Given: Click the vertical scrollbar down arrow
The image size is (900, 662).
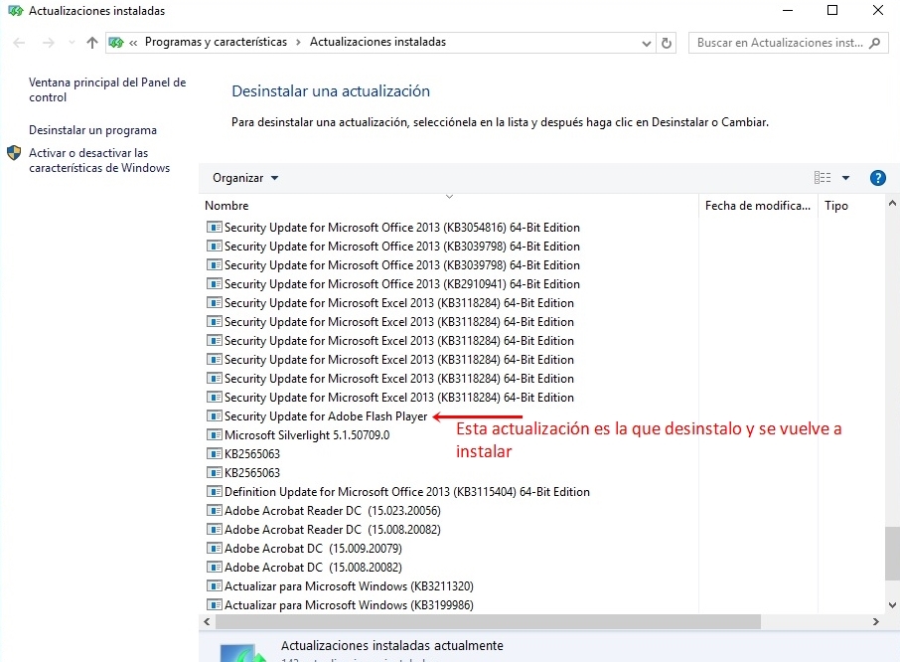Looking at the screenshot, I should click(892, 604).
